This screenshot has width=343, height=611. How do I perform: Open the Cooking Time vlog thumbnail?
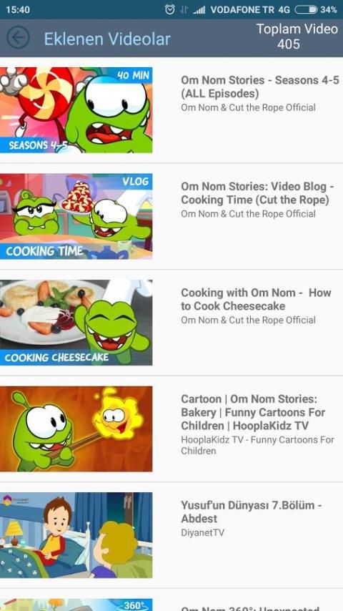tap(76, 216)
